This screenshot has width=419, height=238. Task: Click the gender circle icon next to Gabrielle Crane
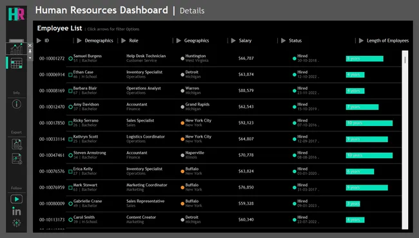tap(70, 204)
